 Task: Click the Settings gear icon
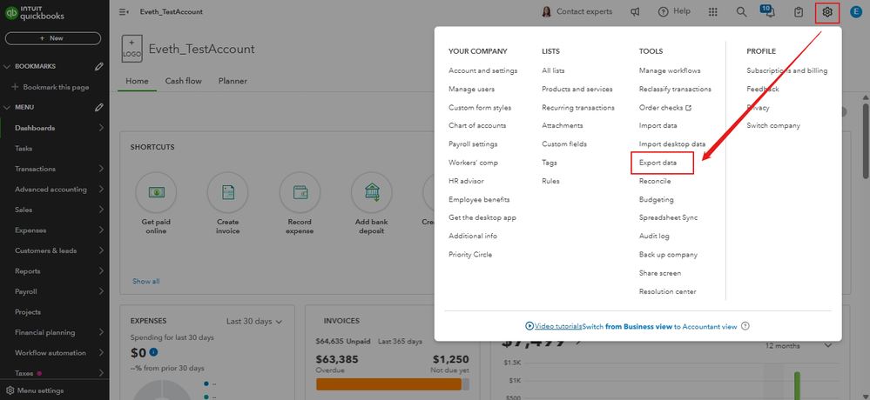[x=827, y=12]
